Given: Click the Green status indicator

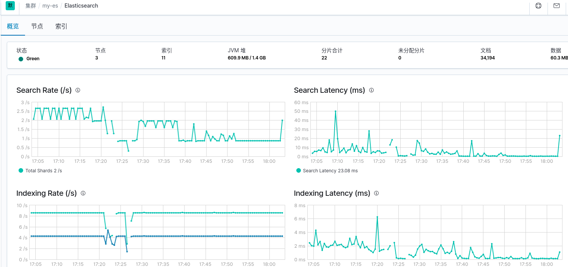Looking at the screenshot, I should 29,59.
